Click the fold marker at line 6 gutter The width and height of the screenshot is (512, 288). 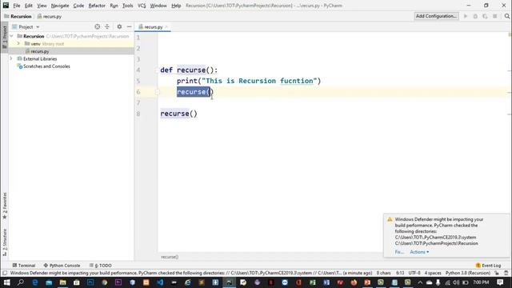[158, 92]
